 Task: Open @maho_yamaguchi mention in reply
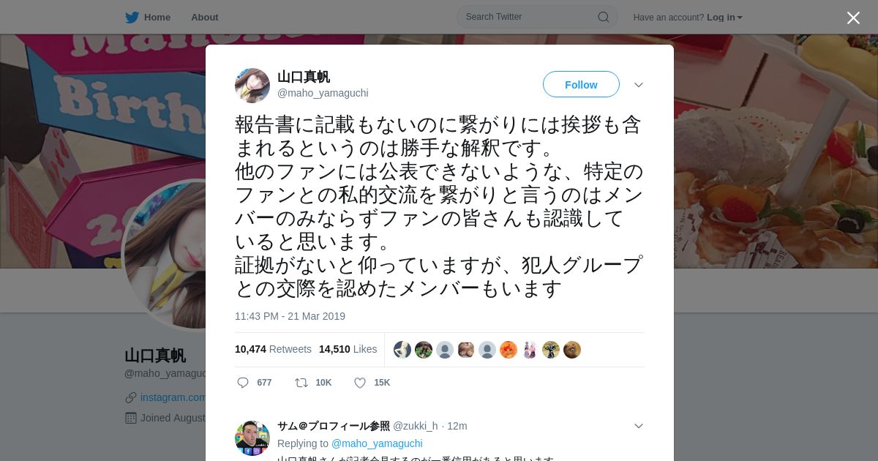point(377,443)
